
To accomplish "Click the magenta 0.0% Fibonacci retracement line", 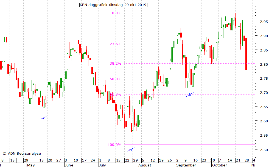I will point(190,13).
